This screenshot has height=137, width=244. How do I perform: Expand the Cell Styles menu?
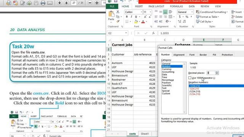204,22
